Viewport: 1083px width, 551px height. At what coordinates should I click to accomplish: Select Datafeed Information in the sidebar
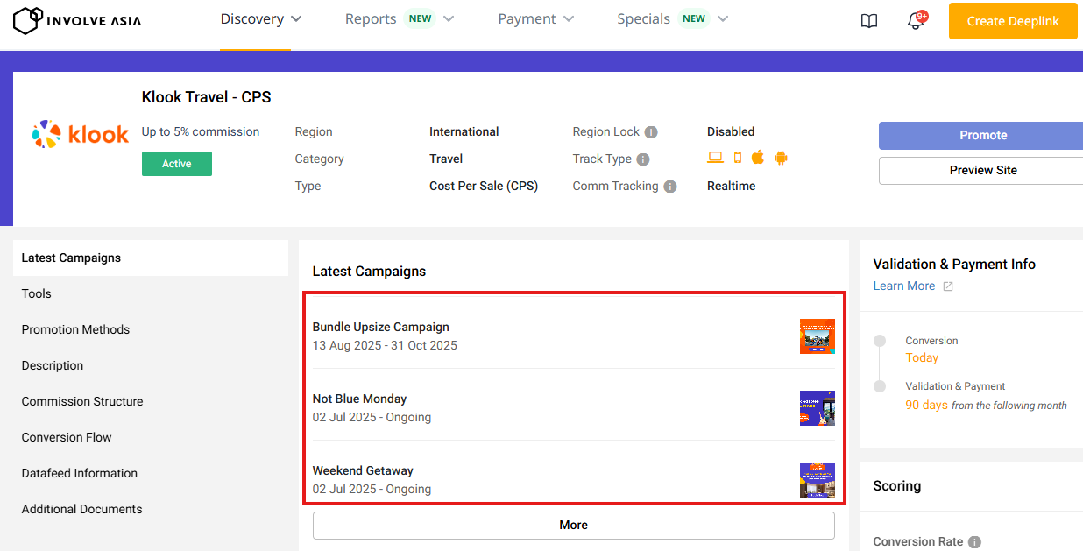coord(151,474)
